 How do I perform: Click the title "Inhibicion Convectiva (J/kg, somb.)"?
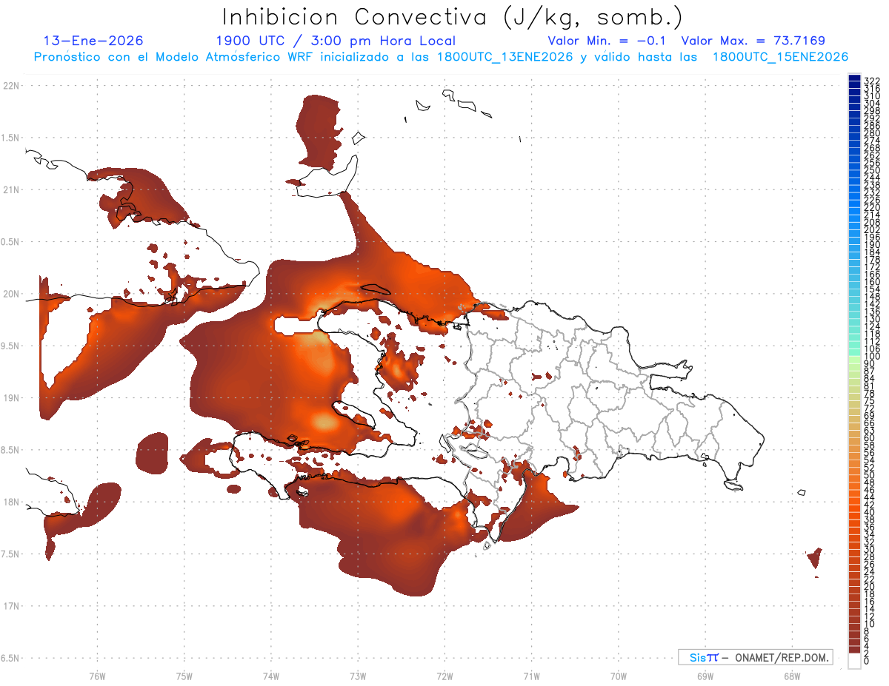453,17
